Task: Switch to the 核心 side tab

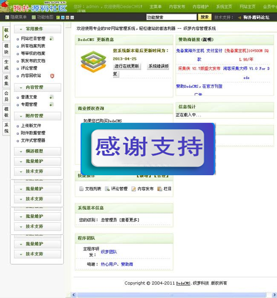Action: tap(6, 33)
